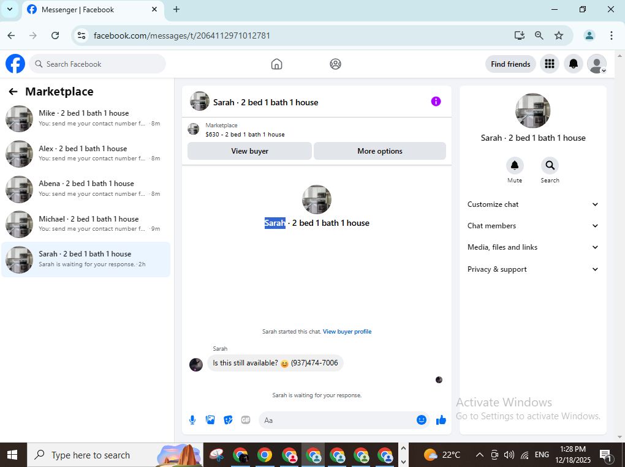Click the browser address bar URL
This screenshot has height=467, width=625.
point(182,35)
